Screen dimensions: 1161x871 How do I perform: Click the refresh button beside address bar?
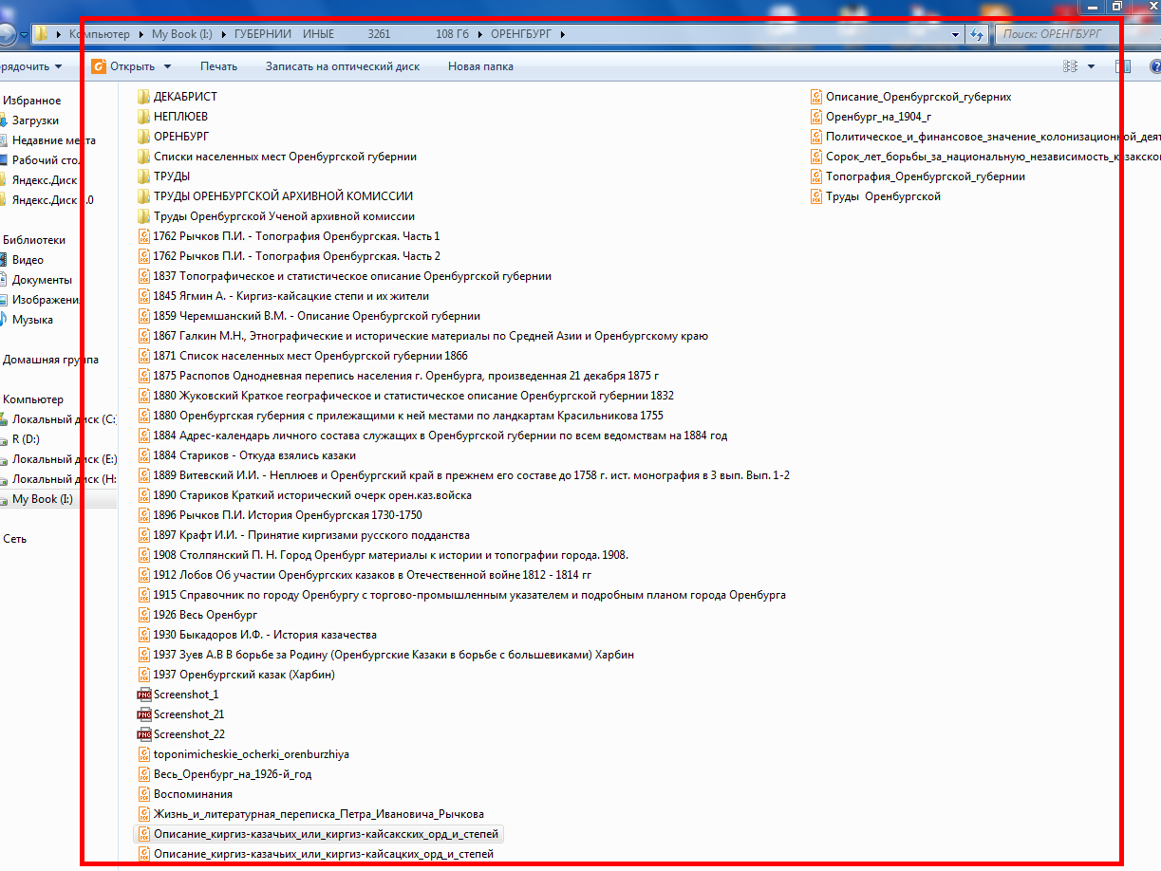[x=977, y=34]
